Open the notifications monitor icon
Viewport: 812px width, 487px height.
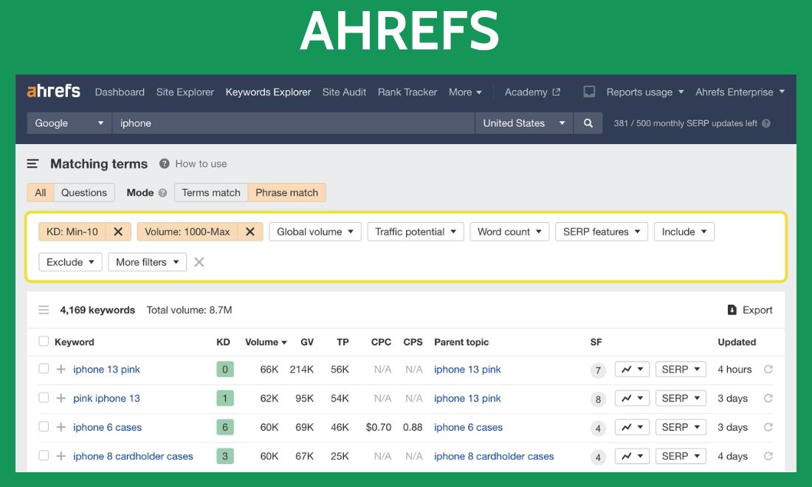click(589, 92)
